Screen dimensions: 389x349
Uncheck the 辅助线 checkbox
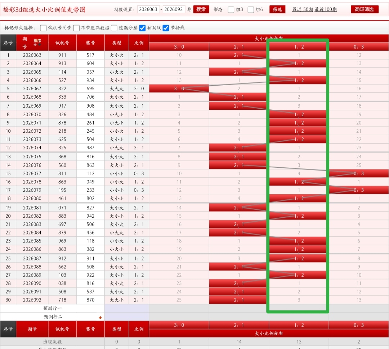tap(143, 28)
